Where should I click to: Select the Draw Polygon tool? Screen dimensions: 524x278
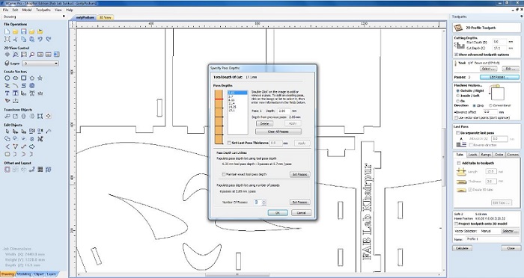[x=31, y=78]
